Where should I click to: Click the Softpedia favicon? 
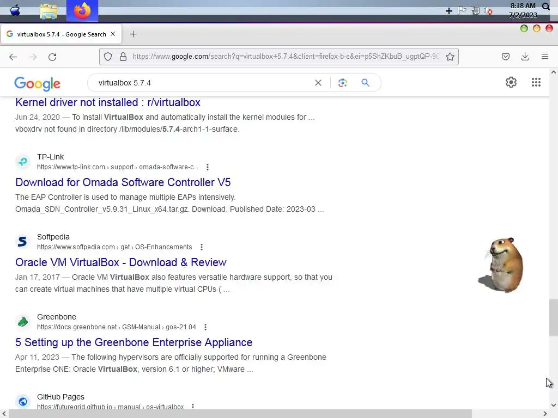click(x=23, y=242)
